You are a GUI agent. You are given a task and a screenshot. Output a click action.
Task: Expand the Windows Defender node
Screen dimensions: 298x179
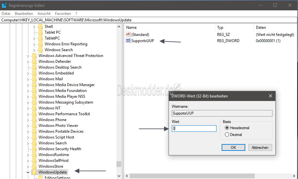[x=28, y=62]
